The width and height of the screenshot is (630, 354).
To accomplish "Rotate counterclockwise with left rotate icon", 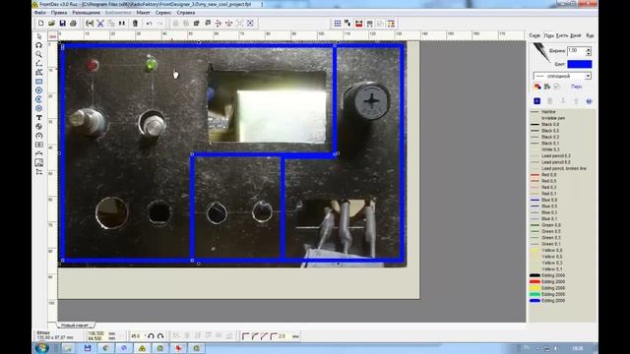I will coord(151,336).
